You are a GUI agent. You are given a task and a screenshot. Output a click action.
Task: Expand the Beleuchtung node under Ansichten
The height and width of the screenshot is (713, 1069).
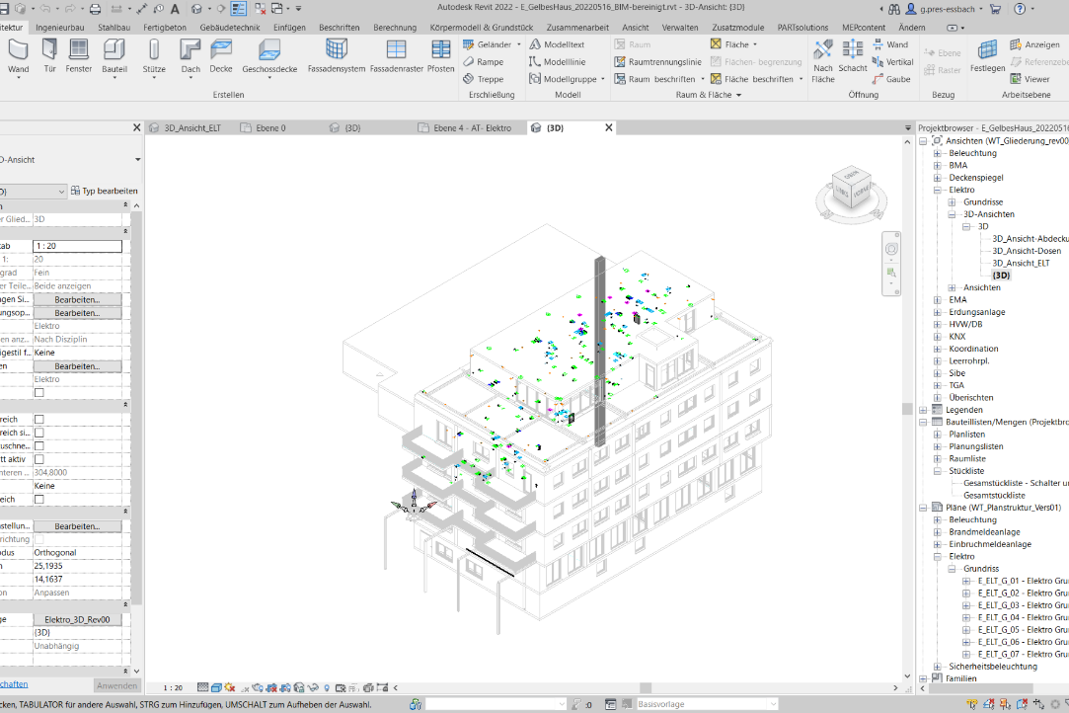point(937,153)
